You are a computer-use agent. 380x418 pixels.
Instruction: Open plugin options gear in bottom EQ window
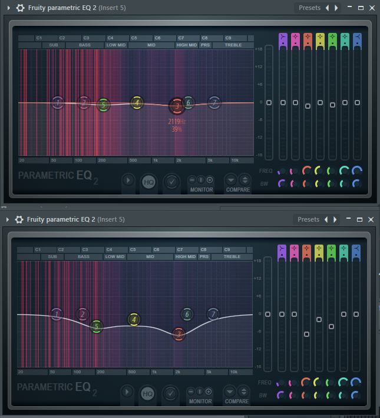tap(19, 219)
